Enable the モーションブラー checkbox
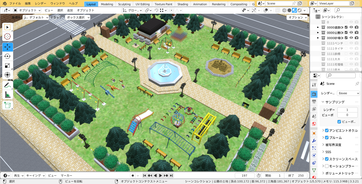Viewport: 362px width, 184px height. pos(327,166)
